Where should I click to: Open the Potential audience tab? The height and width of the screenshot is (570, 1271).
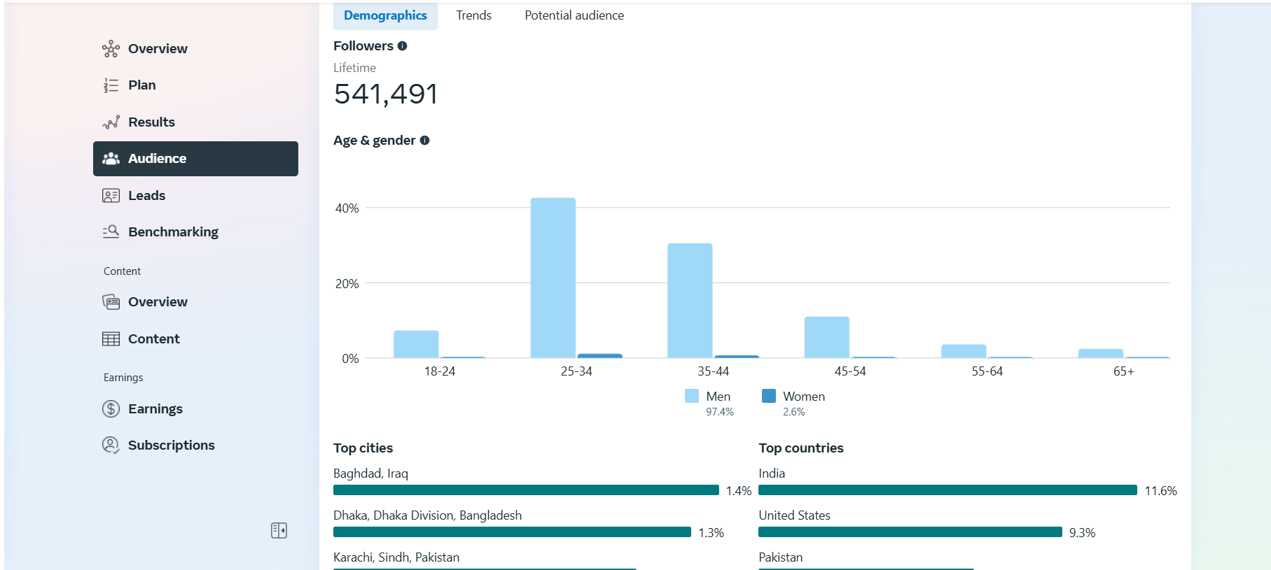(574, 15)
